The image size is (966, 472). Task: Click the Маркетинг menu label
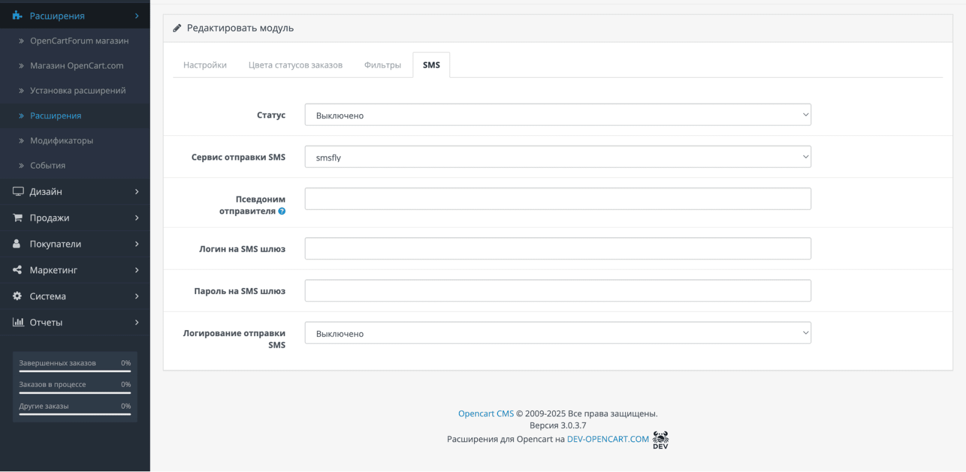point(54,270)
